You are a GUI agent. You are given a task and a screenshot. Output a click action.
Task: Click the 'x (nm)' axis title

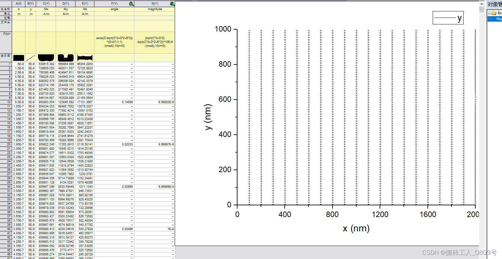pos(356,228)
